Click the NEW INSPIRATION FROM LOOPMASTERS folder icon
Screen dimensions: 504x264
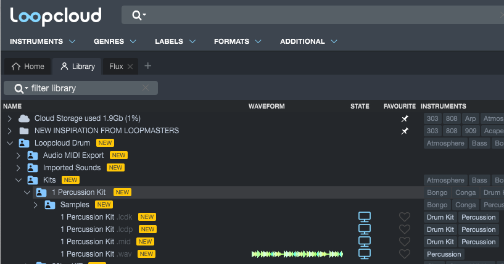click(24, 131)
